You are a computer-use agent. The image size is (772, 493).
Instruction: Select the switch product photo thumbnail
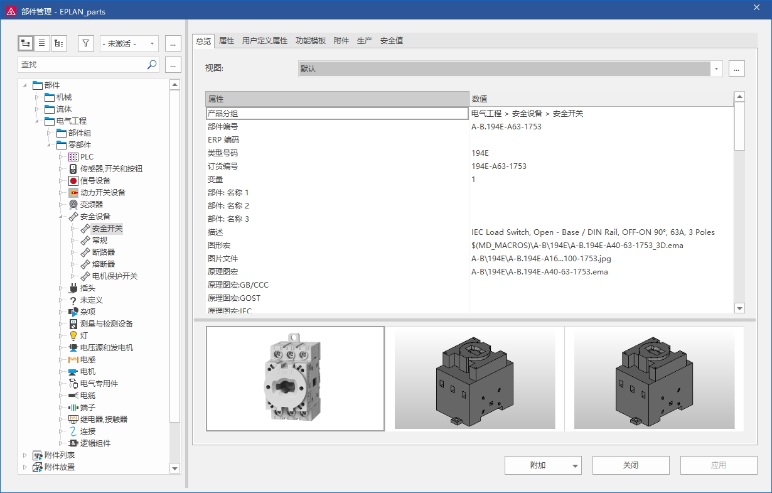[295, 379]
